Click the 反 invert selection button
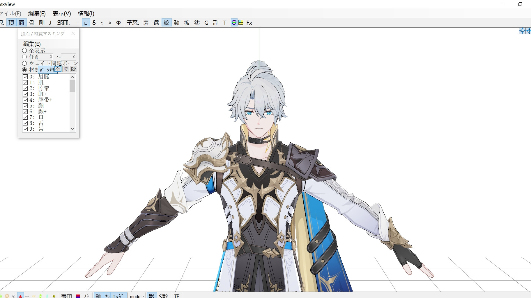This screenshot has height=298, width=531. (66, 69)
